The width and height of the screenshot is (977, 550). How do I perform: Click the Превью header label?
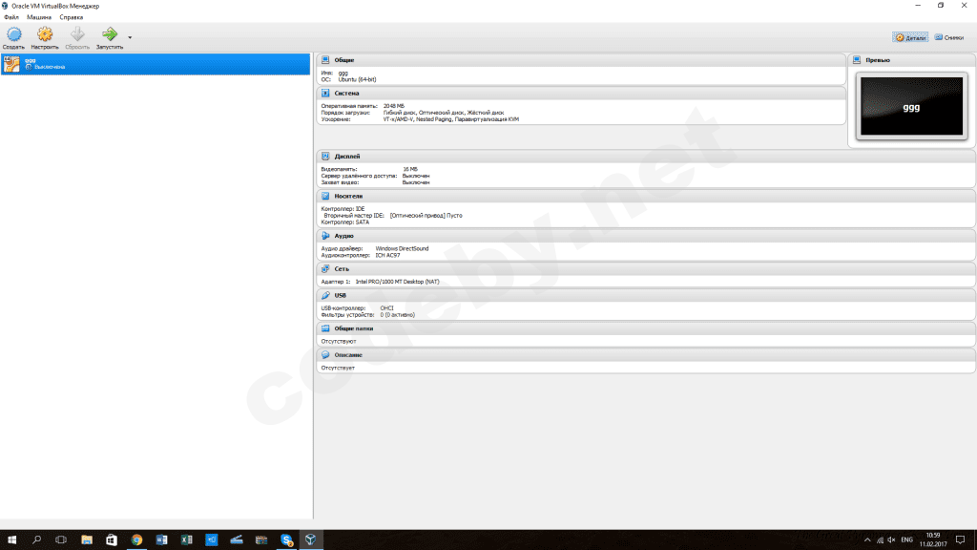click(x=878, y=60)
